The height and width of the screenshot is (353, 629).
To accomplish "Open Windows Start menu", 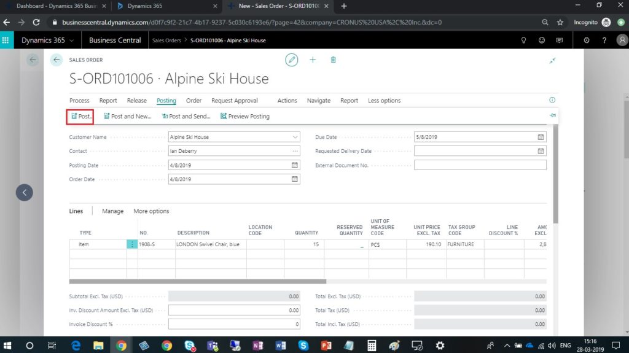I will [7, 346].
